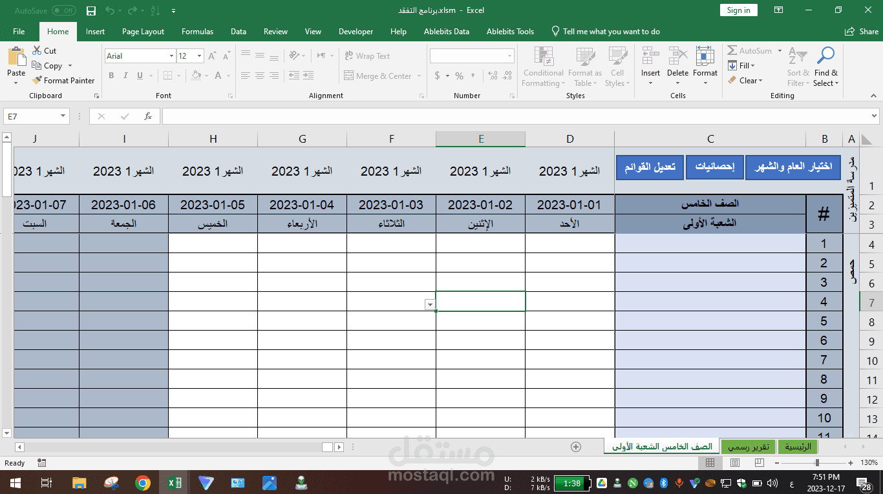Open Format as Table

pyautogui.click(x=584, y=67)
